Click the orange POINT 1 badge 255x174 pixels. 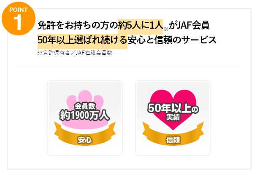point(19,19)
